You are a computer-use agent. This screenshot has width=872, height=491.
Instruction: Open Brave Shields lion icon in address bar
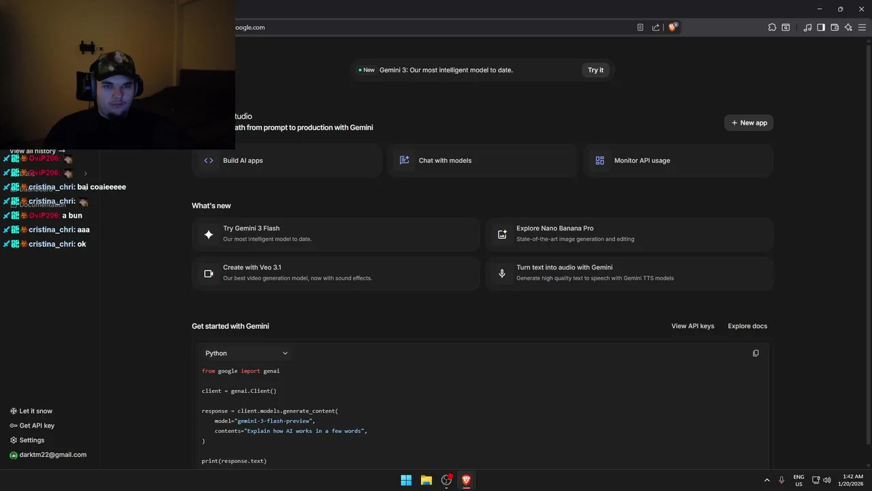672,27
